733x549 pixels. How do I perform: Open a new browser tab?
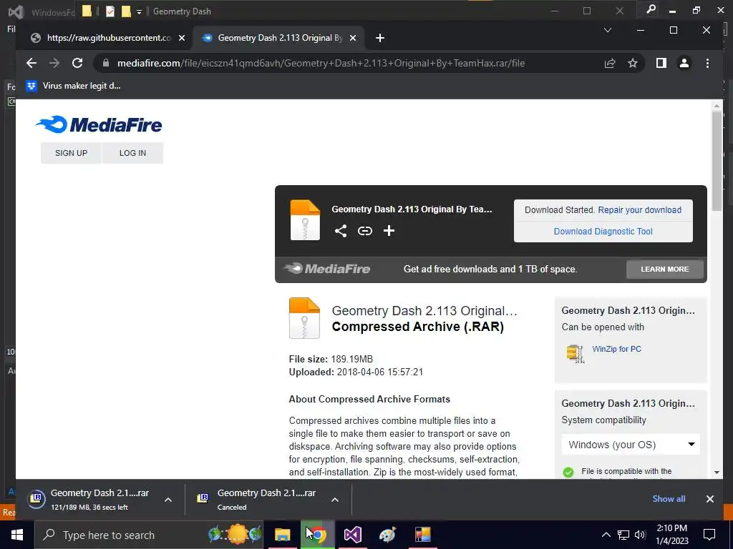(x=379, y=38)
